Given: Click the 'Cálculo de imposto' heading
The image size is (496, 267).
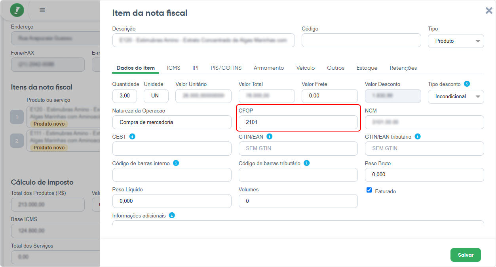Looking at the screenshot, I should point(42,182).
